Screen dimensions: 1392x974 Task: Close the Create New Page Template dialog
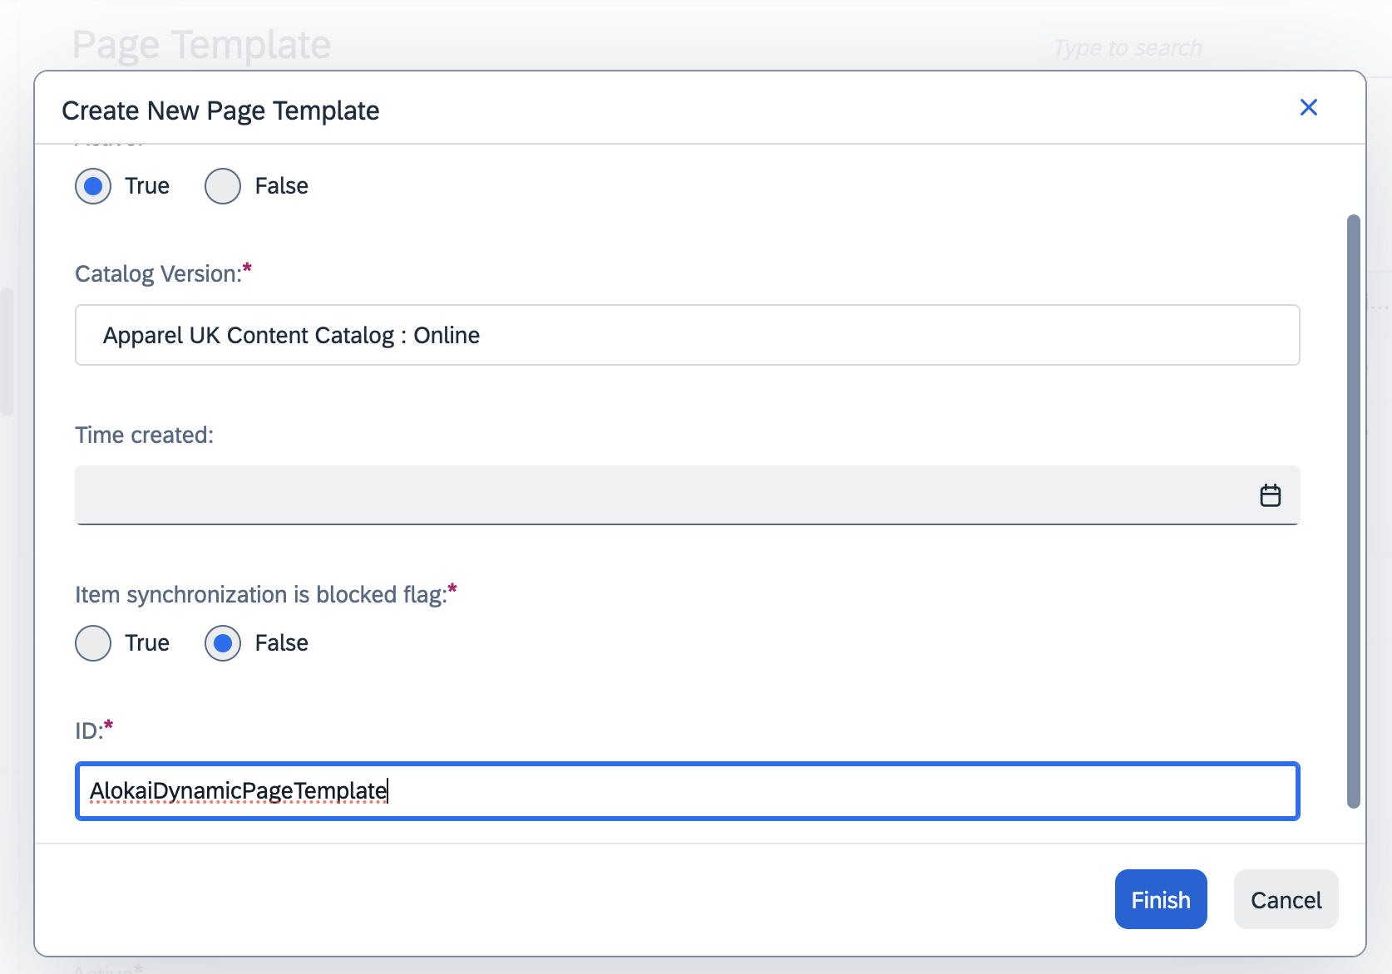(1308, 107)
